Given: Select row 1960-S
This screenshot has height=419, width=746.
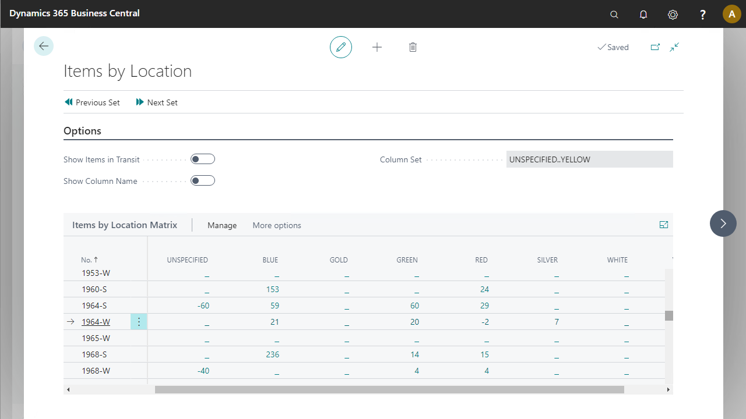Looking at the screenshot, I should (94, 289).
